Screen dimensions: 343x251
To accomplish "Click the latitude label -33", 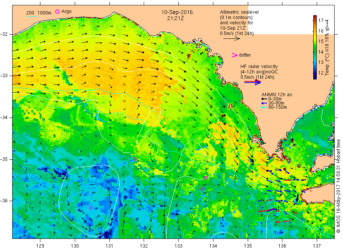I will pyautogui.click(x=4, y=76).
